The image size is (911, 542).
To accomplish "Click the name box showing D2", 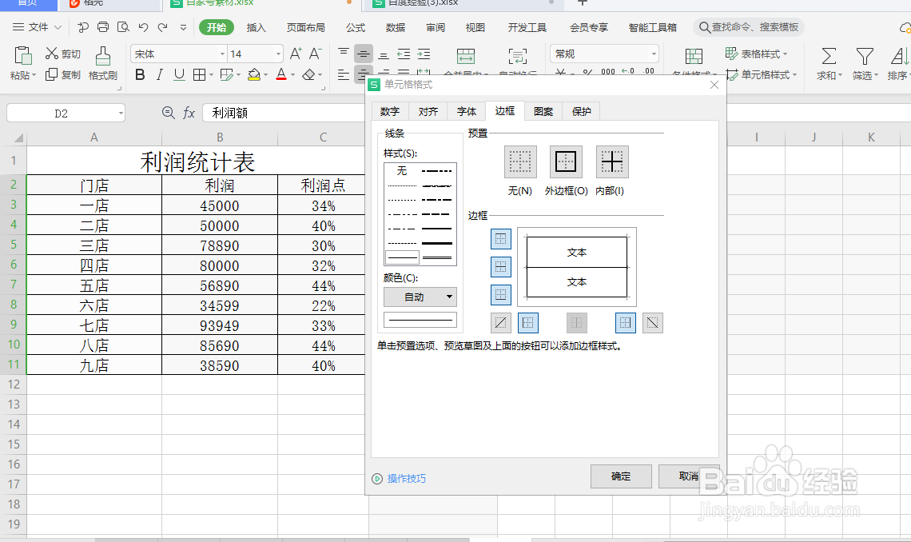I will click(x=60, y=113).
